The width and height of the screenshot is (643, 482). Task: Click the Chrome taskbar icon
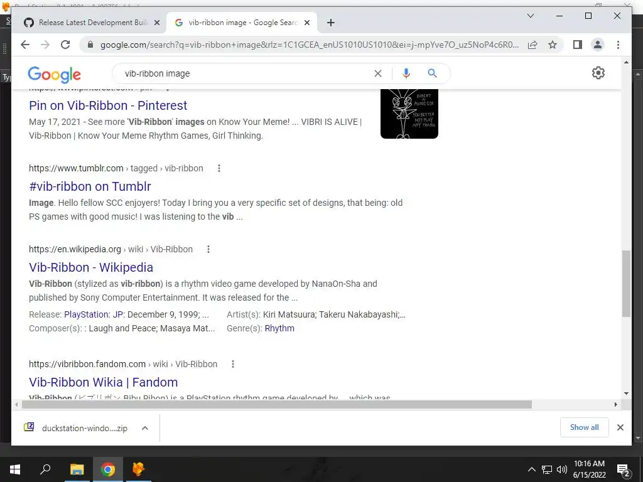(108, 469)
